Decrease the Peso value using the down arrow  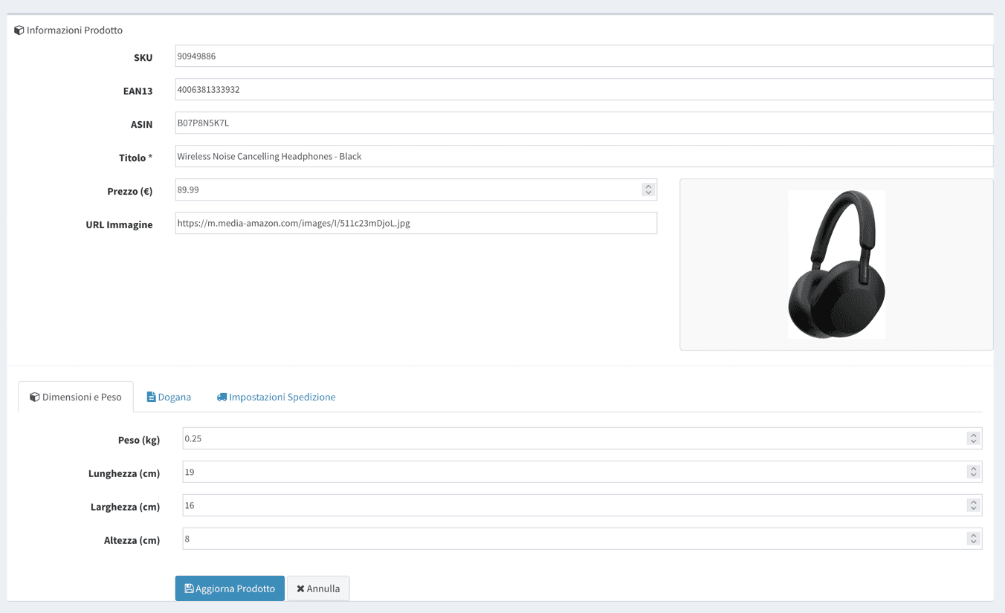point(973,442)
